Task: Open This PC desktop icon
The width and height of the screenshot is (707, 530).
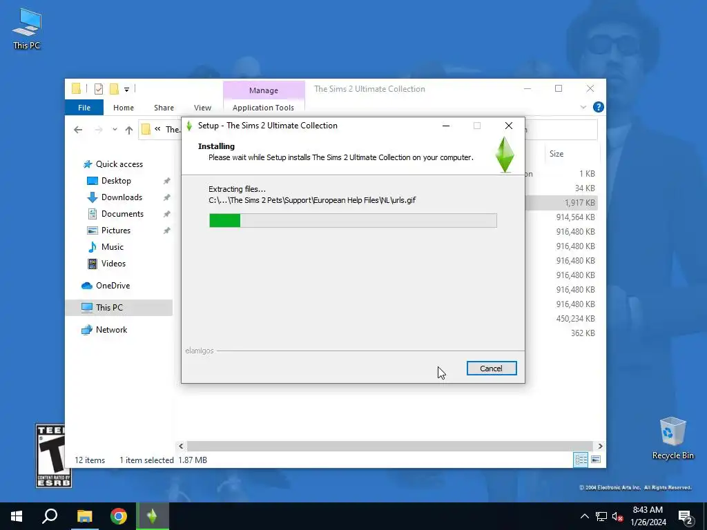Action: [27, 29]
